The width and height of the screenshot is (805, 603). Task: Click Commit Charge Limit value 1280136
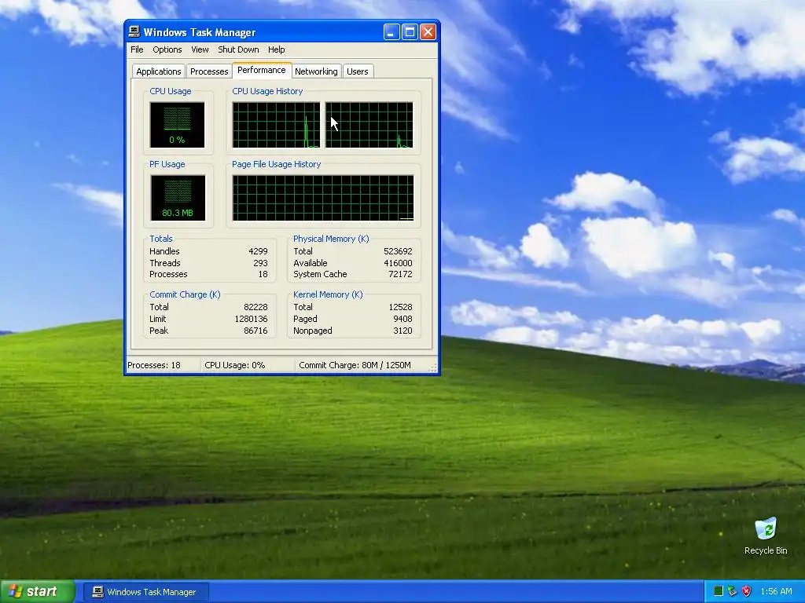[x=251, y=319]
